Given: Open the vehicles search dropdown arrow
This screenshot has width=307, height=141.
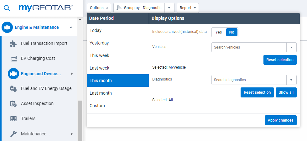Looking at the screenshot, I should pos(291,47).
